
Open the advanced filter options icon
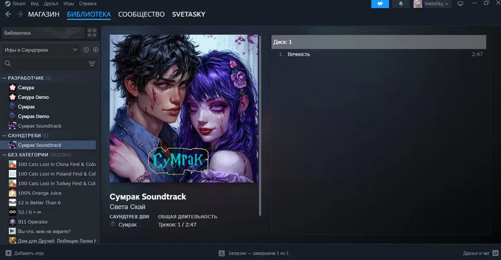[x=92, y=64]
